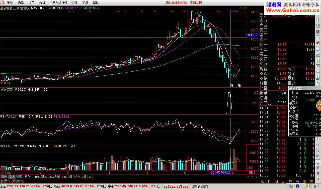
Task: Click the 管理 button
Action: (19, 177)
